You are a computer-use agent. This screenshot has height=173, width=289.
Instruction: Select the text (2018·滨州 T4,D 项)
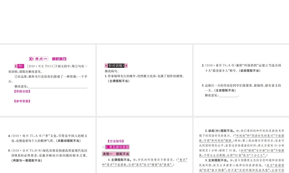27,151
